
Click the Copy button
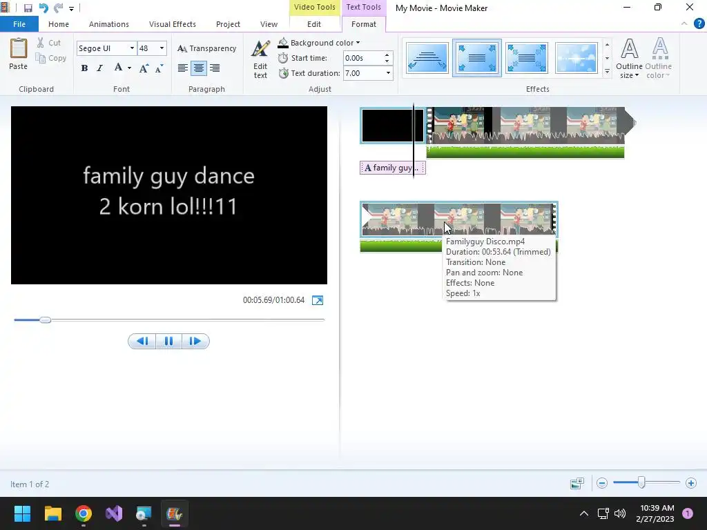click(51, 58)
